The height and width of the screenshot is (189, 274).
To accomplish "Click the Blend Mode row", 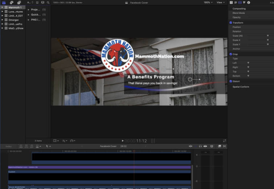I will pyautogui.click(x=251, y=13).
